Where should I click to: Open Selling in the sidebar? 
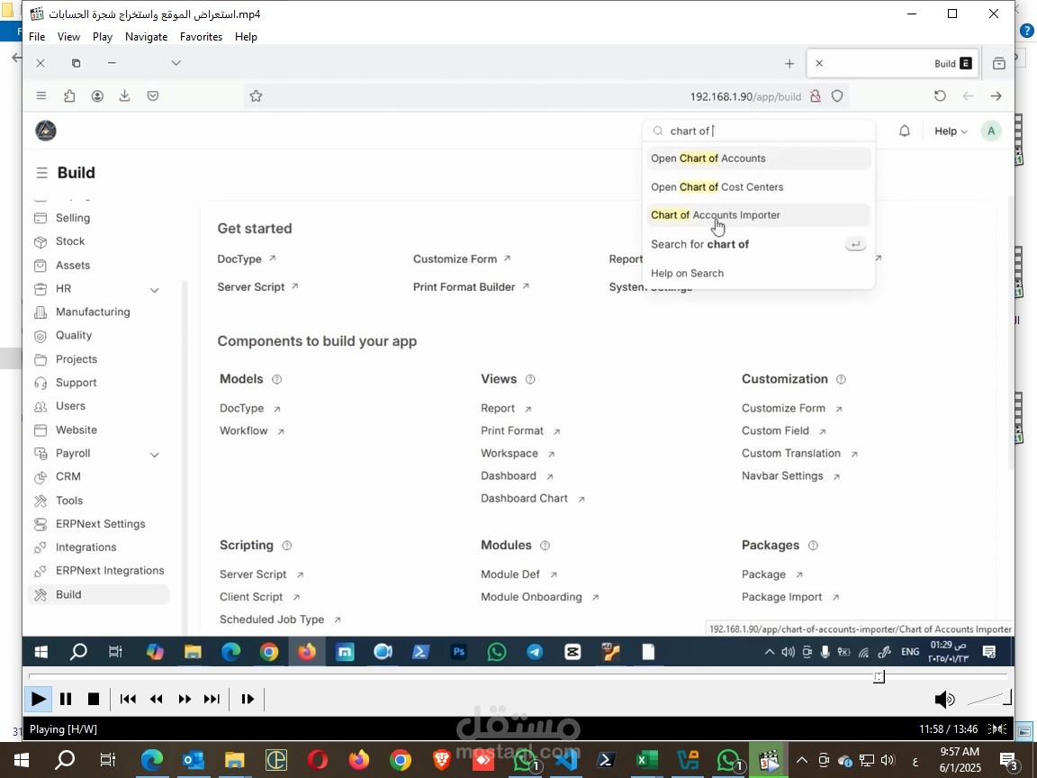tap(73, 218)
